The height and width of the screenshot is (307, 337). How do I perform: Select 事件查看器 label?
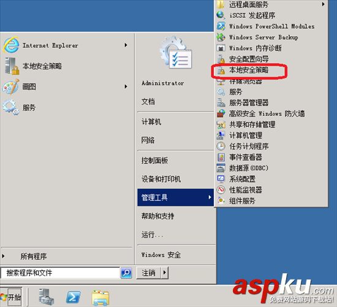pos(246,157)
